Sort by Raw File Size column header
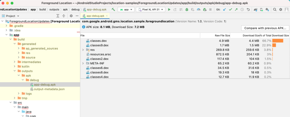 click(215, 35)
